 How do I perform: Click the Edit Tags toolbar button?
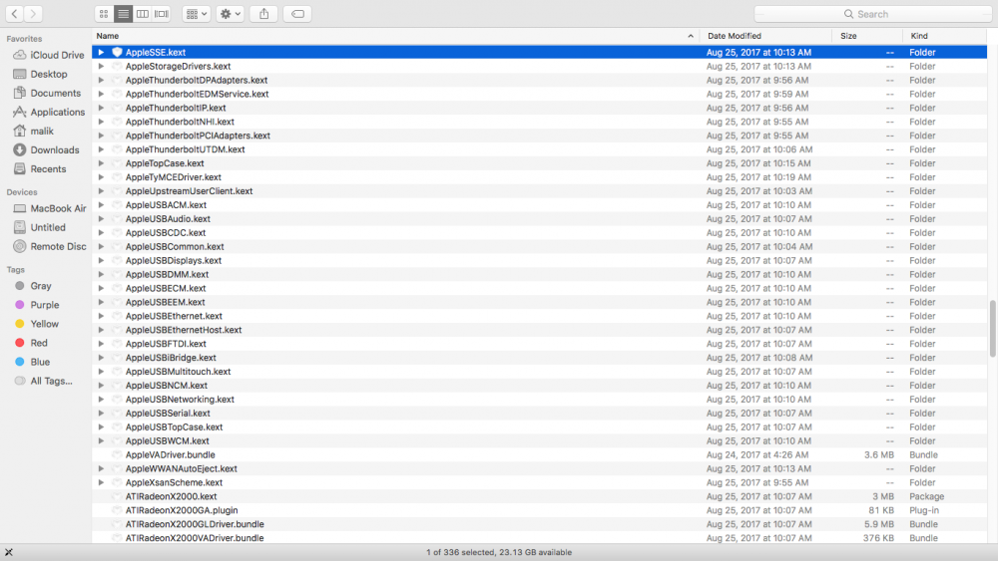[x=296, y=14]
